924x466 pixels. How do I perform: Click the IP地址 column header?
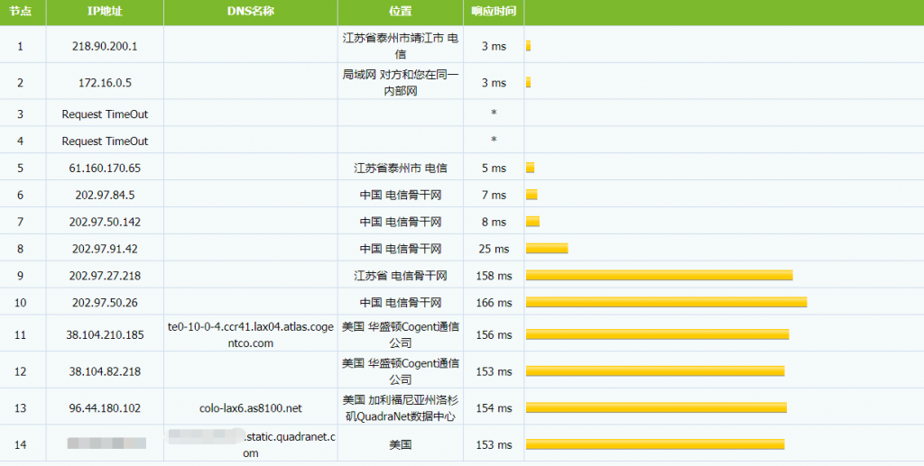click(x=105, y=11)
